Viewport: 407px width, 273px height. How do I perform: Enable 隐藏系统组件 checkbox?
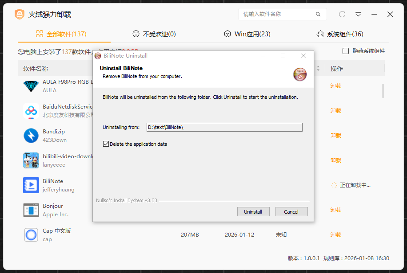pos(346,51)
